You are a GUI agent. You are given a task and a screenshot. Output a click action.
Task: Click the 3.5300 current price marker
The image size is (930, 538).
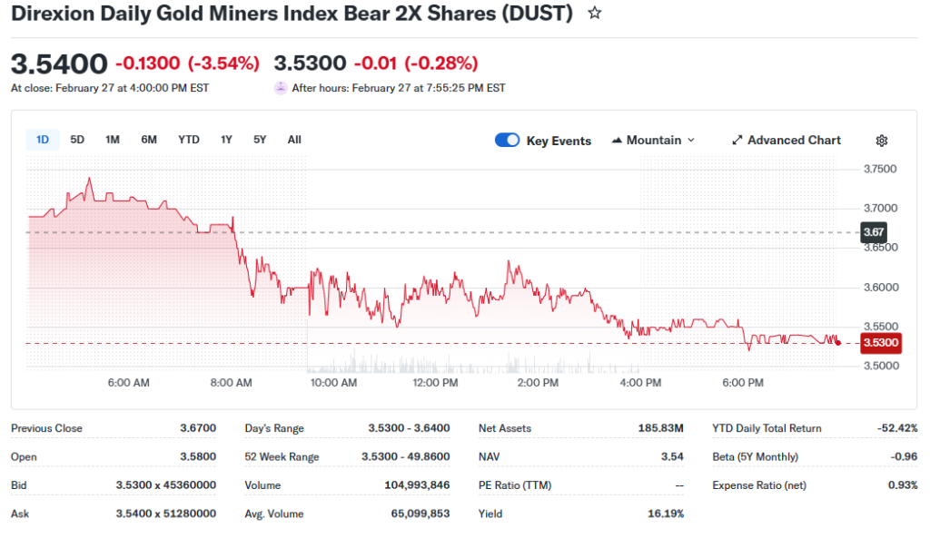(880, 343)
